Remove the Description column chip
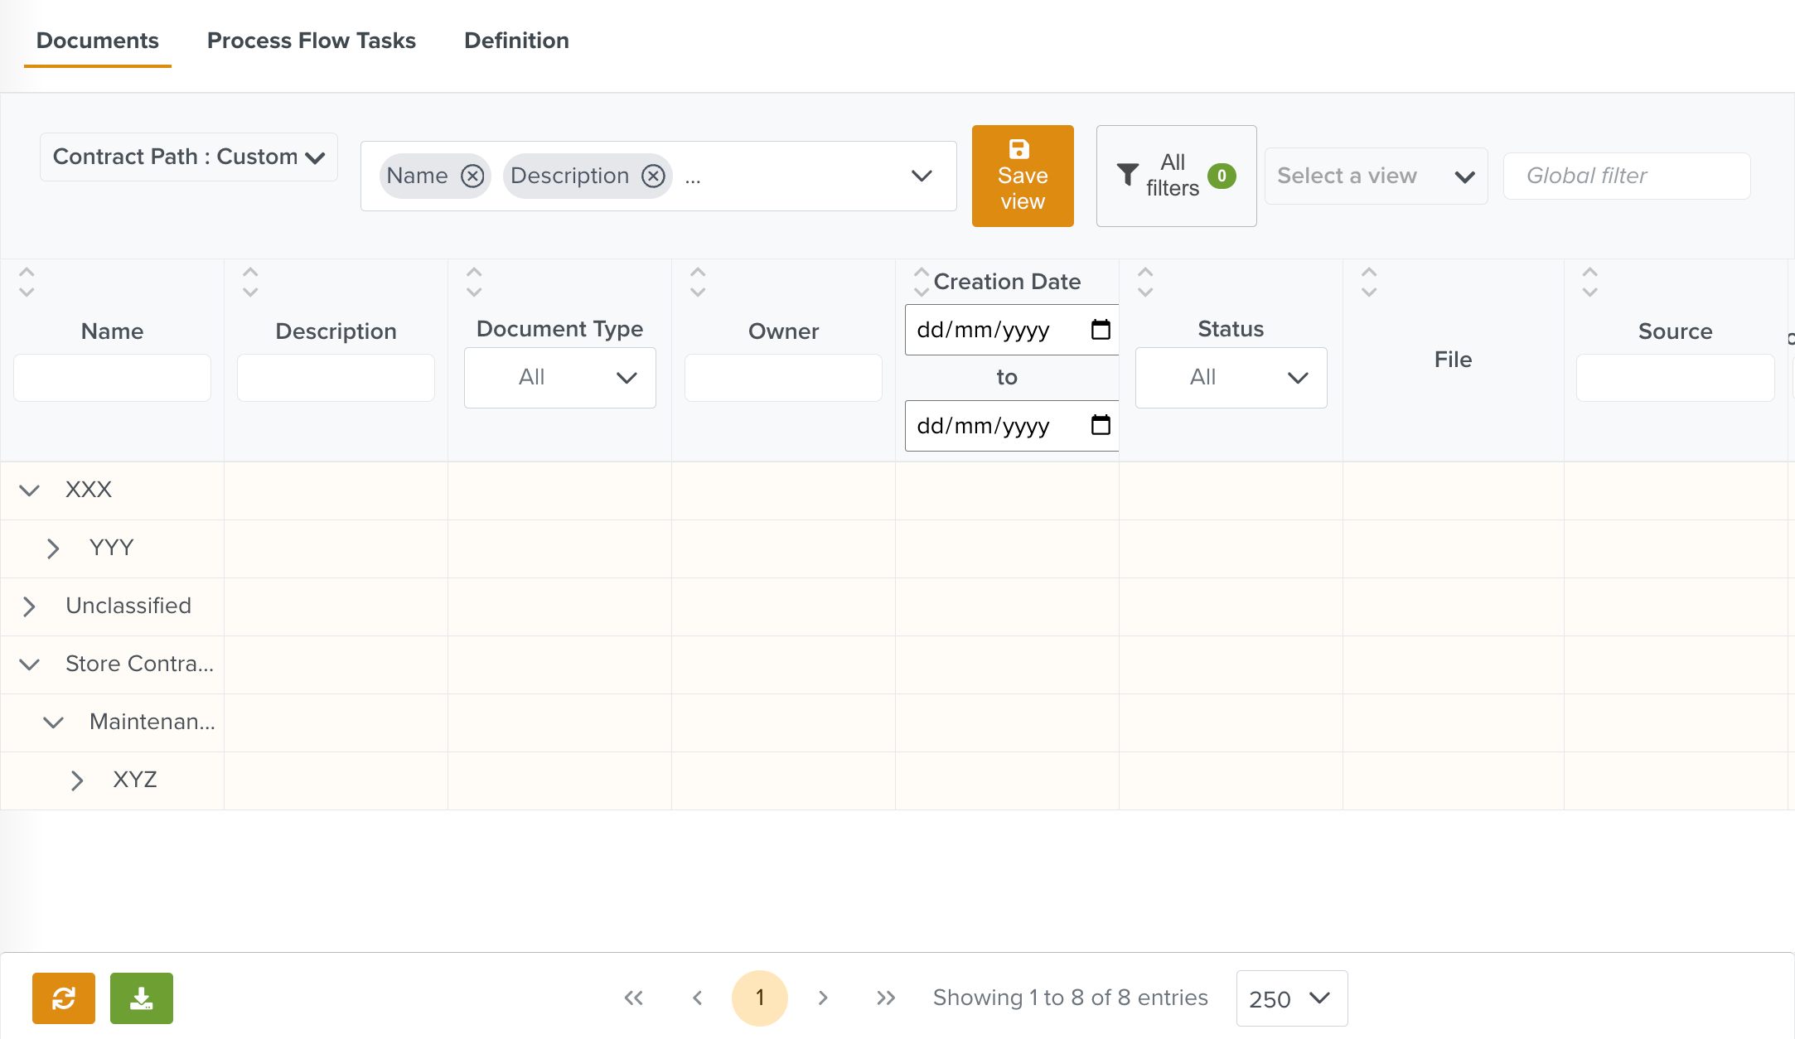This screenshot has width=1795, height=1039. 654,176
